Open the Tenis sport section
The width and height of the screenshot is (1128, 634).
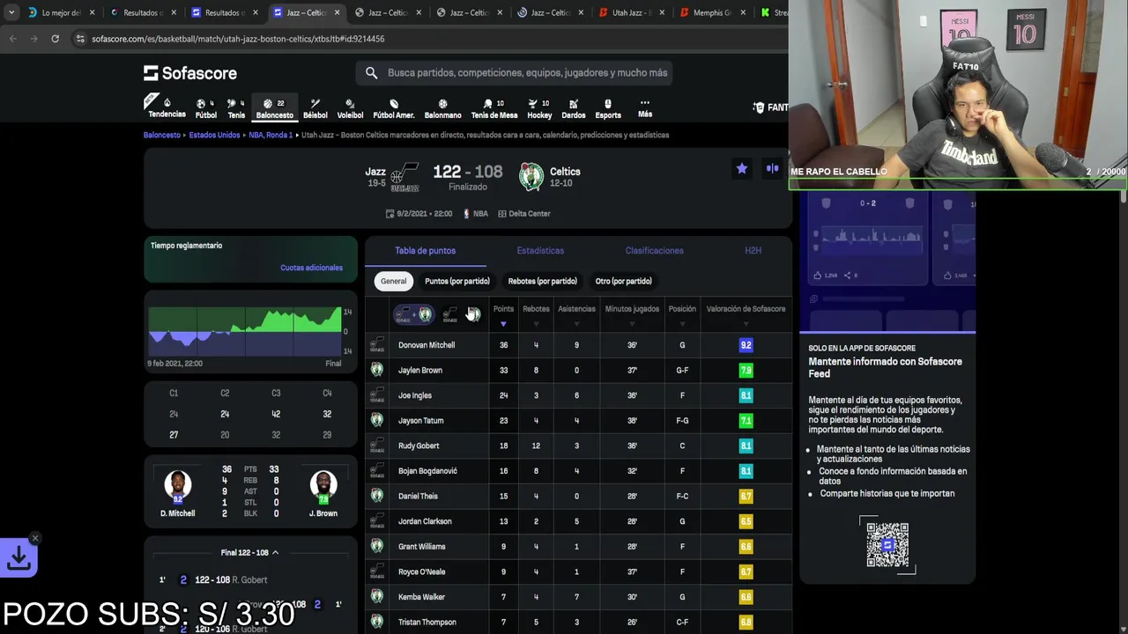click(x=236, y=108)
